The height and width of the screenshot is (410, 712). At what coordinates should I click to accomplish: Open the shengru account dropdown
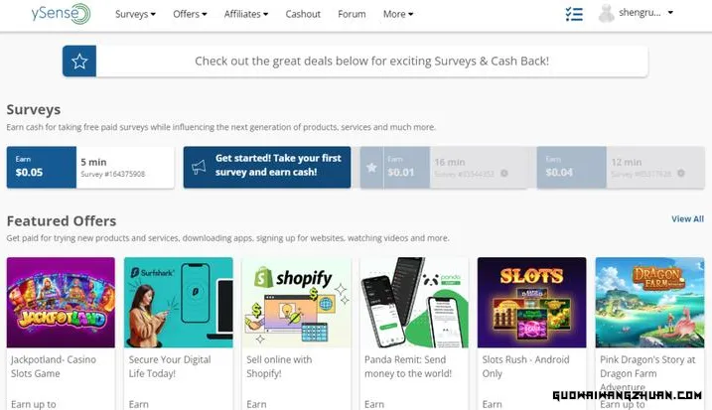tap(645, 13)
